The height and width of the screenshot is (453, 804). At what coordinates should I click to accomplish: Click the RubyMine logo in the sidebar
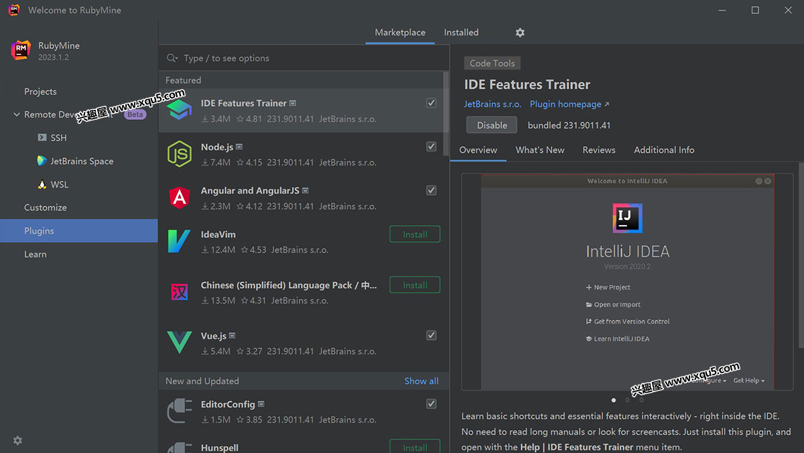coord(21,50)
